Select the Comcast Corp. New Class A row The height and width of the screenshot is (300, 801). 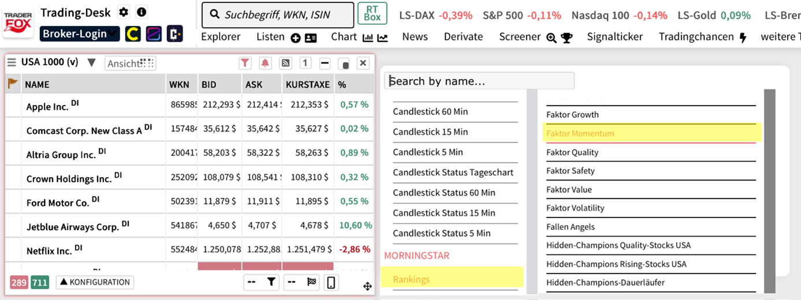coord(190,129)
